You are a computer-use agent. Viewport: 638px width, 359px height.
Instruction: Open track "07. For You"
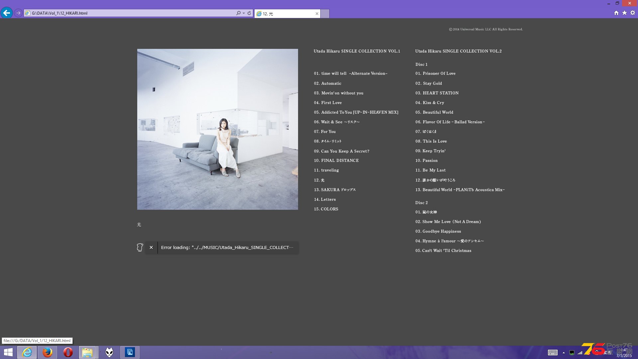[x=325, y=132]
